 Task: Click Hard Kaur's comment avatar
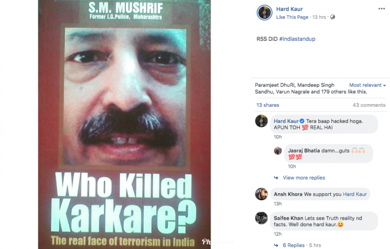[x=261, y=121]
